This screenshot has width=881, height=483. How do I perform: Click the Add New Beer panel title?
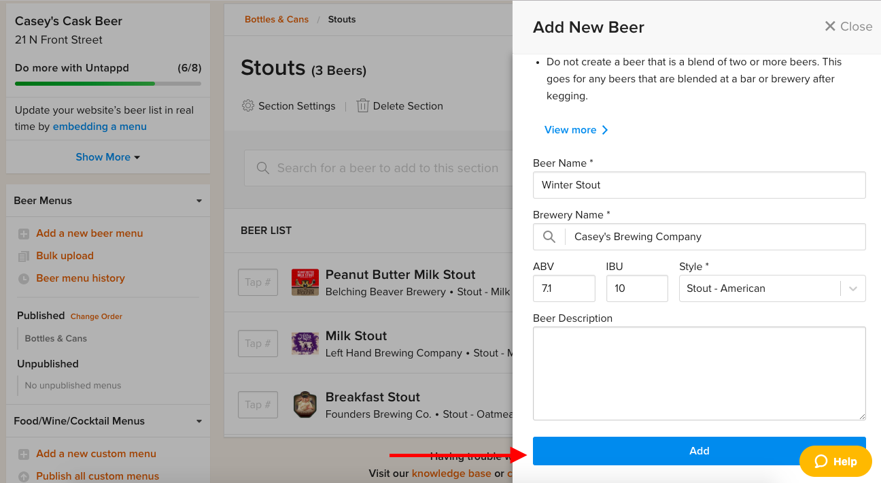589,27
